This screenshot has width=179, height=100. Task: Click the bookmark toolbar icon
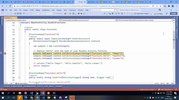tap(122, 14)
